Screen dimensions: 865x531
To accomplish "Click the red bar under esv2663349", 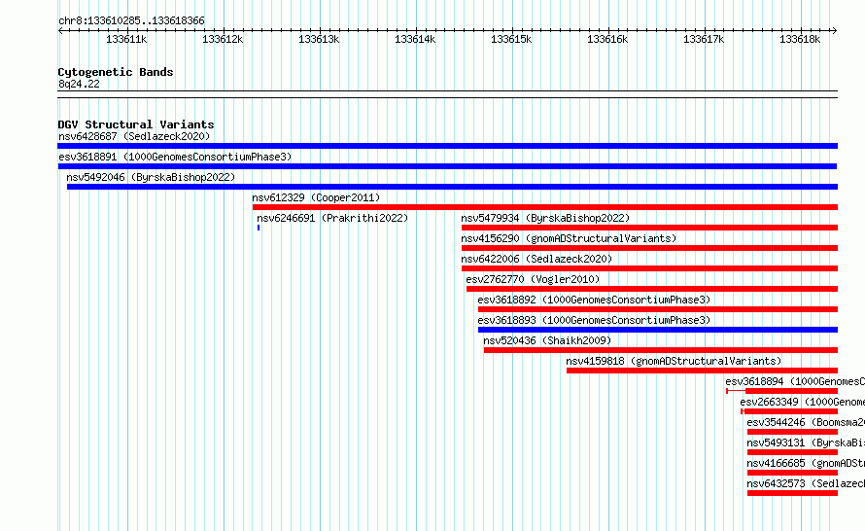I will (791, 411).
